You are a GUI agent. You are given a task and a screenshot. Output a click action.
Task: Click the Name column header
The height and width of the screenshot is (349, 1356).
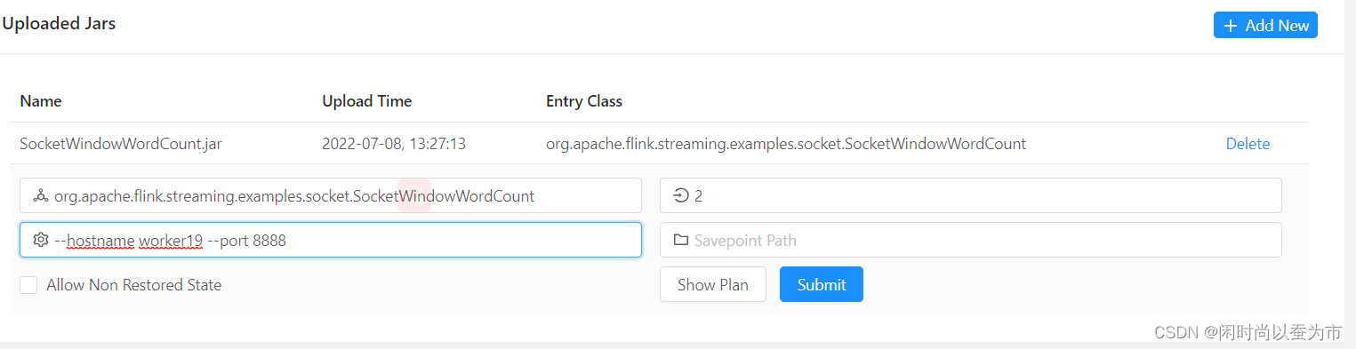[x=41, y=100]
